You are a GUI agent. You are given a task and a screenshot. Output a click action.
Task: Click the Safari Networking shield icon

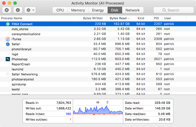tap(8, 74)
